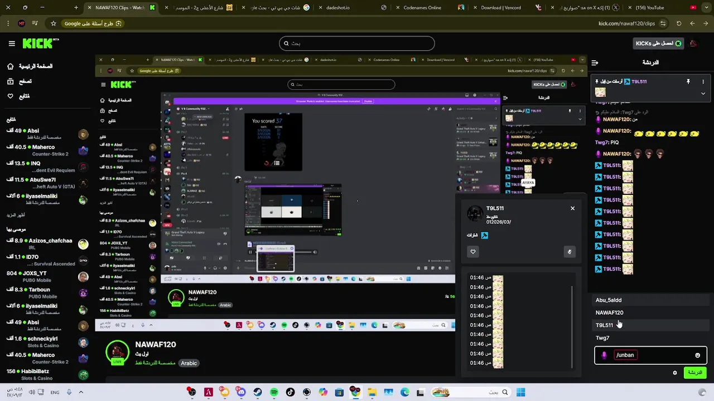Viewport: 714px width, 401px height.
Task: Open INQ channel in sidebar
Action: click(x=47, y=167)
